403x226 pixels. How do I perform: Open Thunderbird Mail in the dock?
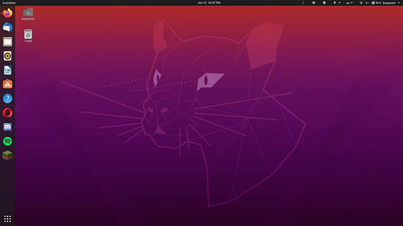[x=7, y=27]
